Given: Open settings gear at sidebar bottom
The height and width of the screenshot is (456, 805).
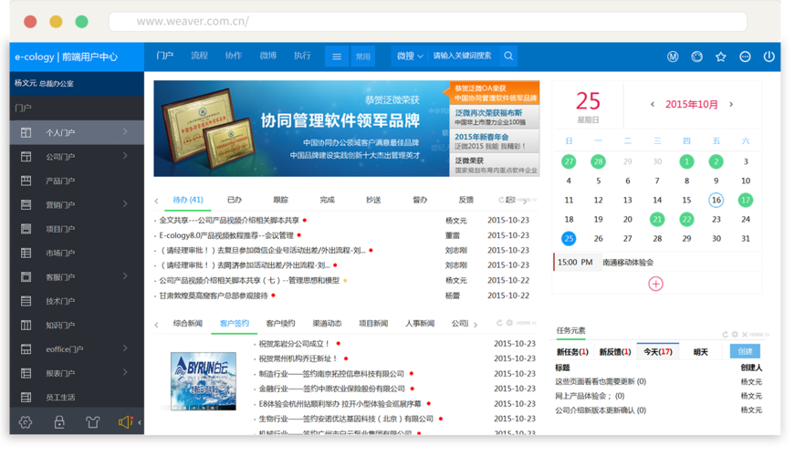Looking at the screenshot, I should click(26, 422).
